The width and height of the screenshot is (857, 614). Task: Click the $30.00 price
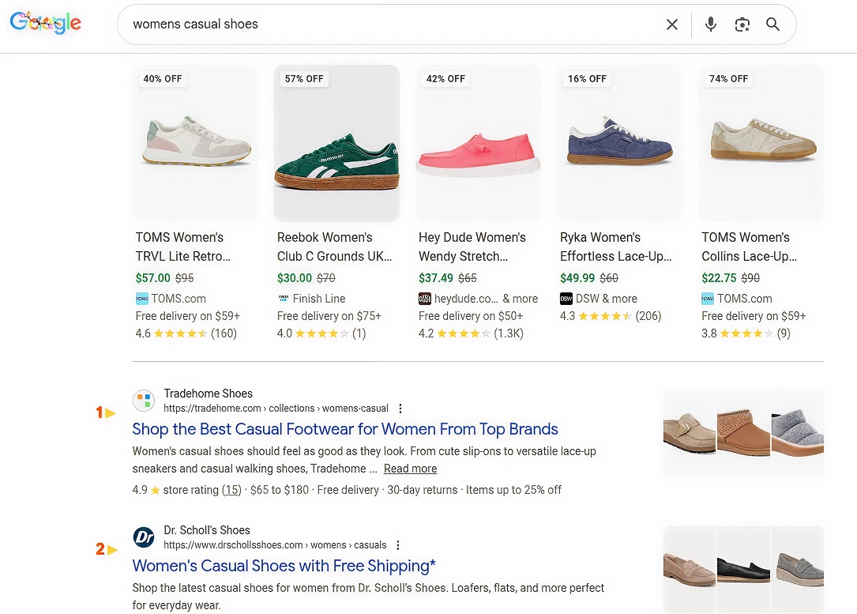(x=295, y=277)
